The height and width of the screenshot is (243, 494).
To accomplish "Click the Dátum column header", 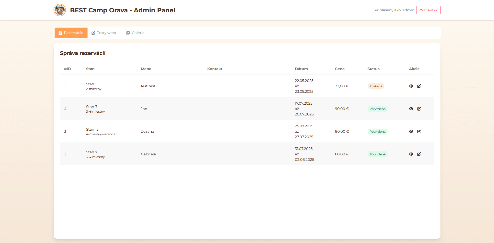I will pos(301,69).
